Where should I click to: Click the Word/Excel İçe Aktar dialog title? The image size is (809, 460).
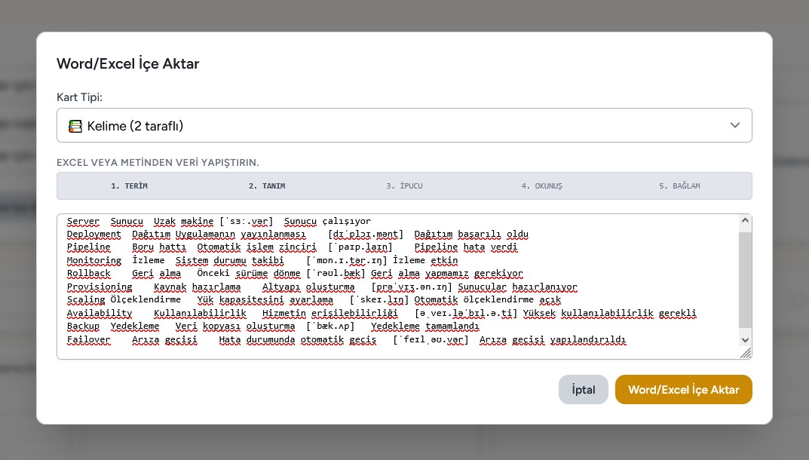coord(127,64)
